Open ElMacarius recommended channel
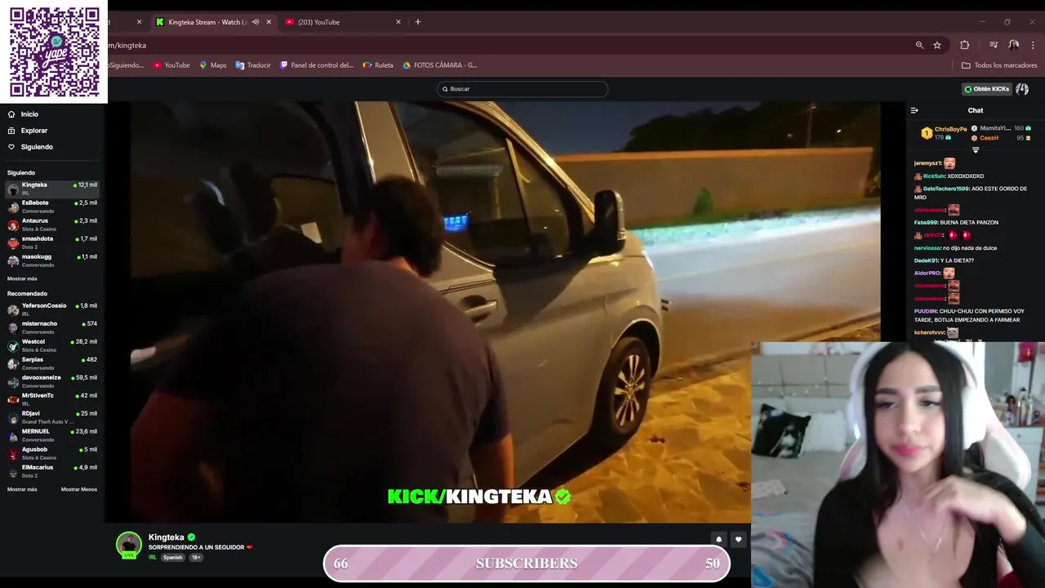Viewport: 1045px width, 588px height. point(52,471)
